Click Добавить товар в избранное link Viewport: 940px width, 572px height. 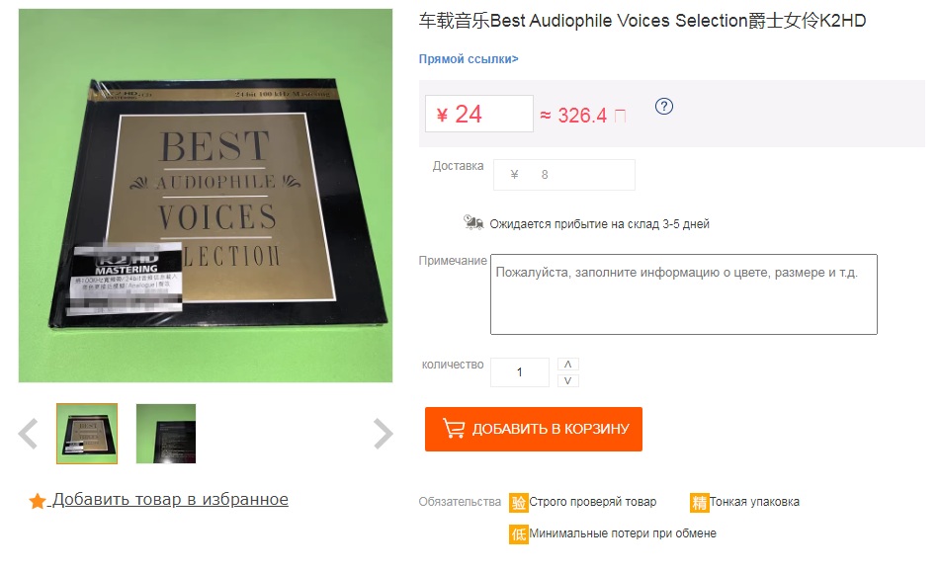pos(170,500)
